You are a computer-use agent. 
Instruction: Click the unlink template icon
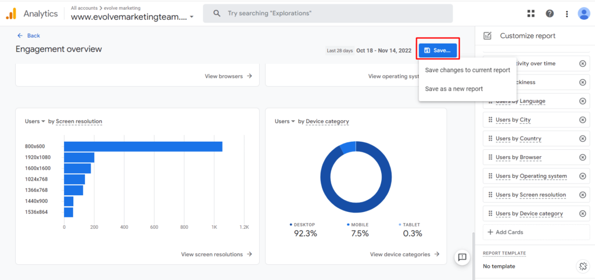(582, 266)
